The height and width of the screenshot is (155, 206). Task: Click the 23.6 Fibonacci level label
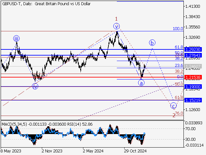179,66
